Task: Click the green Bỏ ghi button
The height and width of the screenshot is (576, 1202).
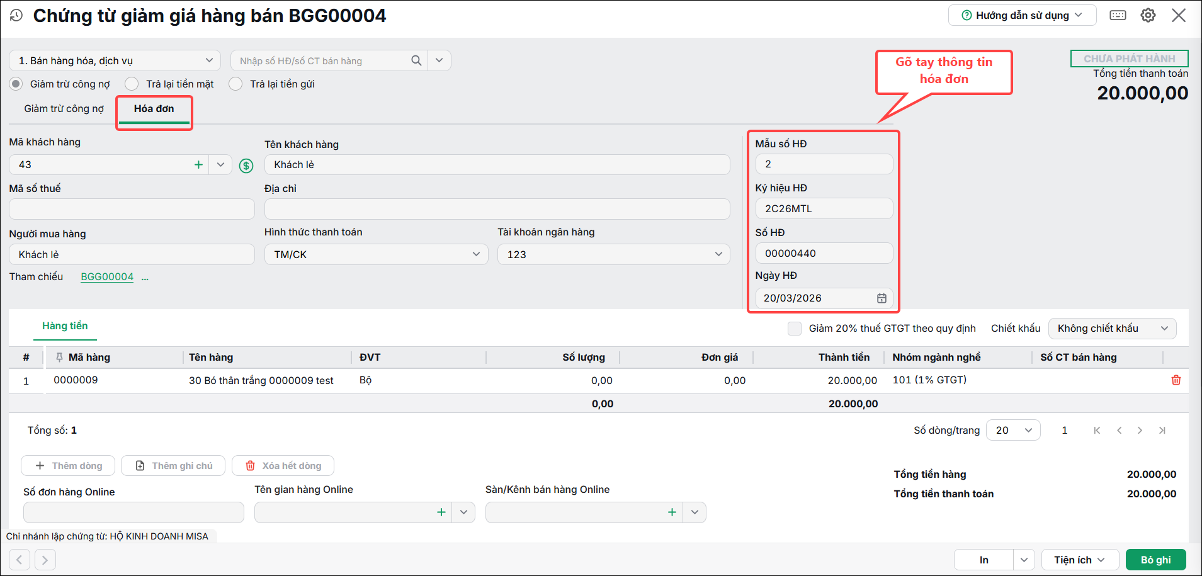Action: click(x=1155, y=560)
